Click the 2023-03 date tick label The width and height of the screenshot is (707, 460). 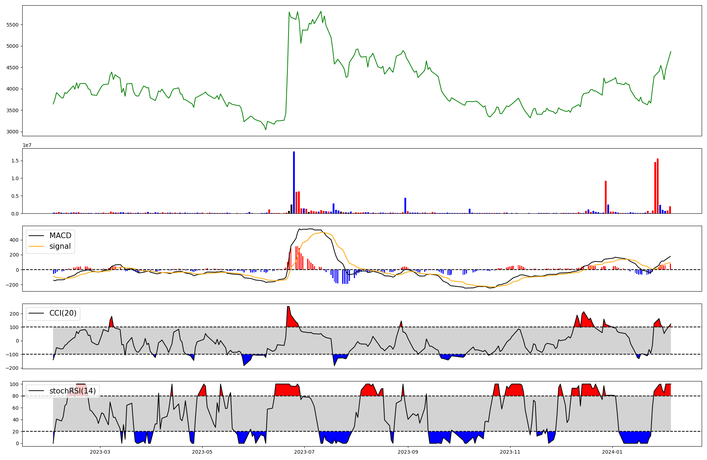click(100, 452)
